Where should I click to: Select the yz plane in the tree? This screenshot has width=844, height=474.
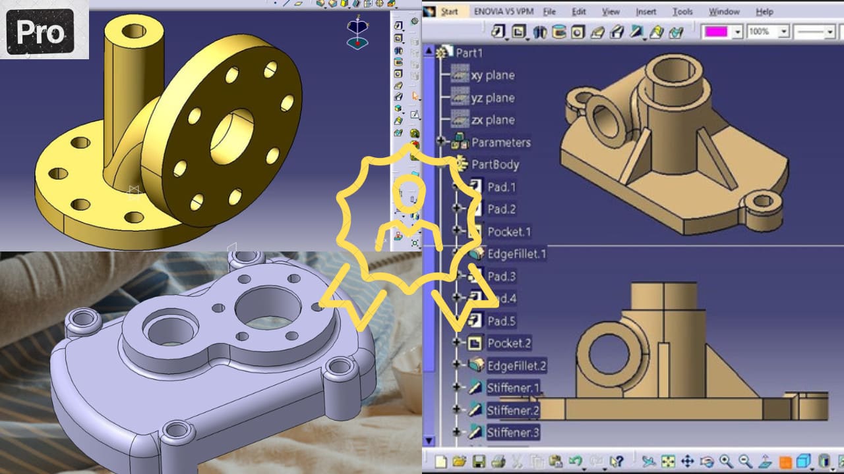click(x=493, y=97)
